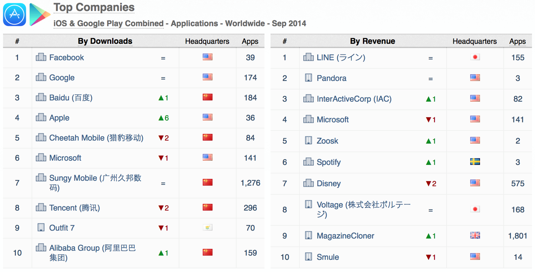Viewport: 535px width, 272px height.
Task: Open the Apple company link
Action: click(x=60, y=118)
